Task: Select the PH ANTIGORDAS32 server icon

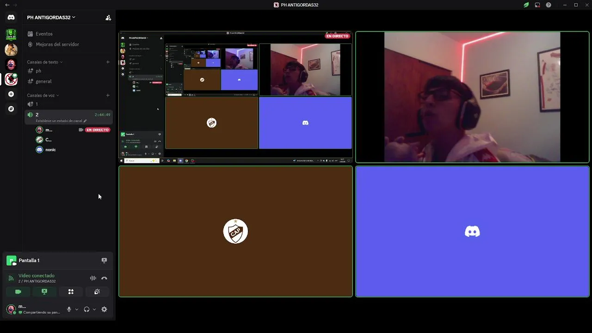Action: click(x=11, y=79)
